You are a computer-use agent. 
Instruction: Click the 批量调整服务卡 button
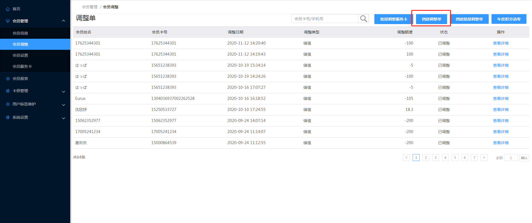point(394,19)
